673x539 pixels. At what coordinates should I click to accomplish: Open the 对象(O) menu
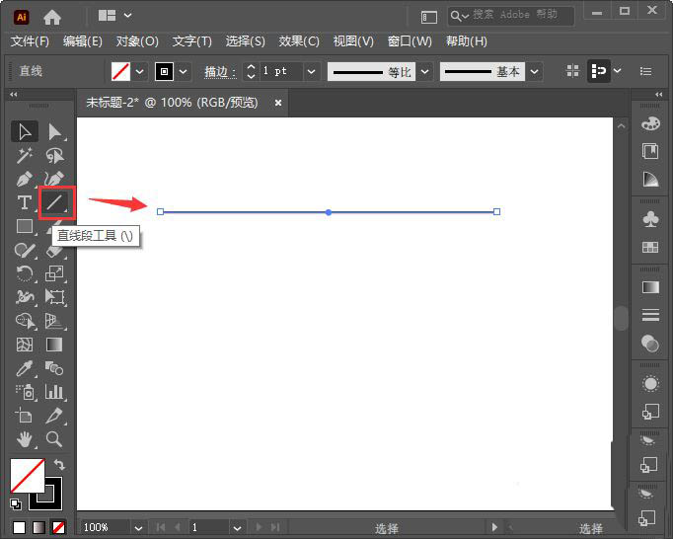coord(137,41)
